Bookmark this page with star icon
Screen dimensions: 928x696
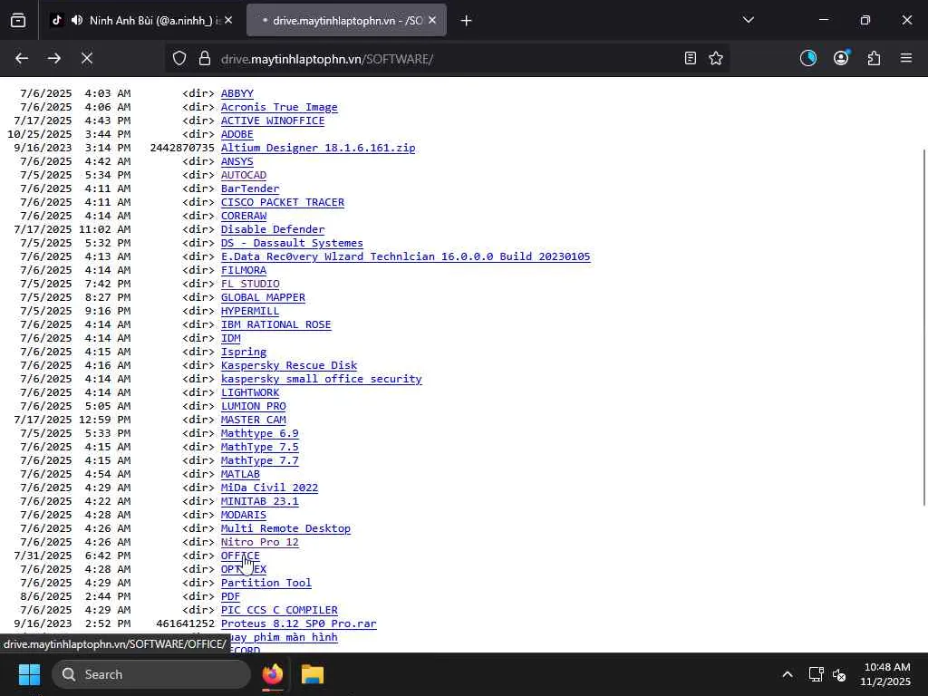pyautogui.click(x=716, y=58)
